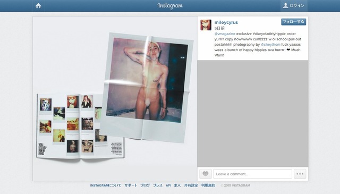340x194 pixels.
Task: Open the プレス footer link
Action: coord(158,185)
